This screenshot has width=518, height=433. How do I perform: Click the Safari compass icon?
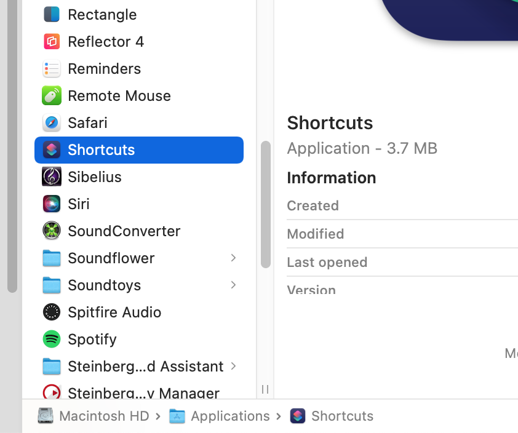52,123
